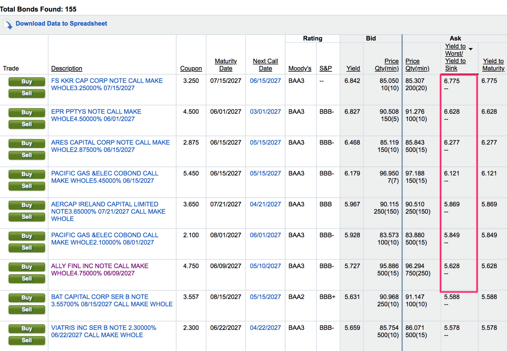Sell the ALLY FINL INC note

pos(27,278)
